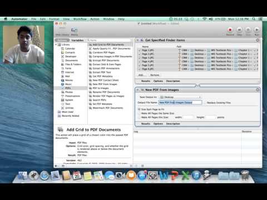Run the workflow with Run button
Image resolution: width=267 pixels, height=200 pixels.
point(257,30)
